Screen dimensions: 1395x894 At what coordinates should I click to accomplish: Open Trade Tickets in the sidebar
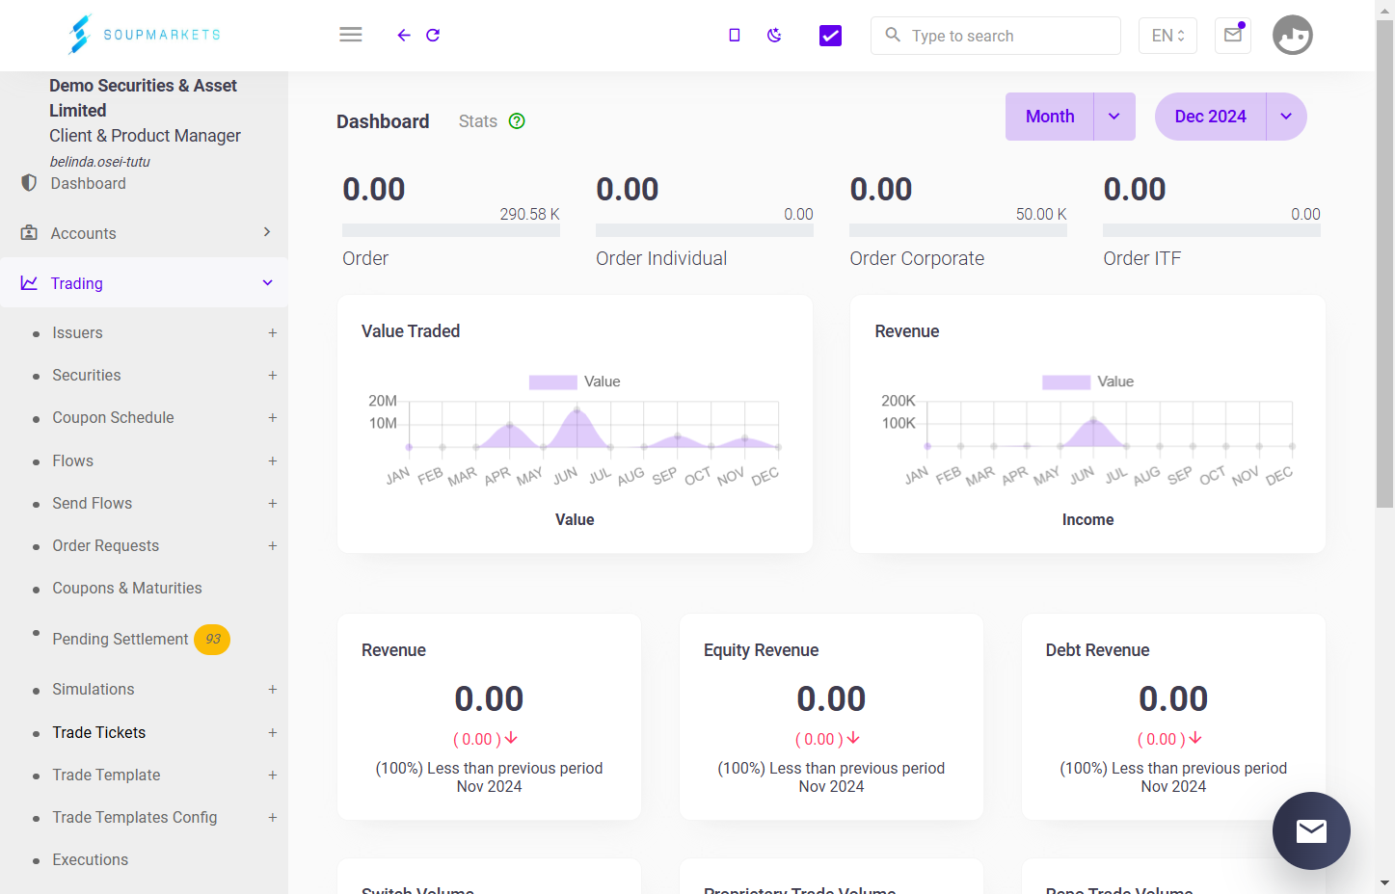pyautogui.click(x=99, y=733)
